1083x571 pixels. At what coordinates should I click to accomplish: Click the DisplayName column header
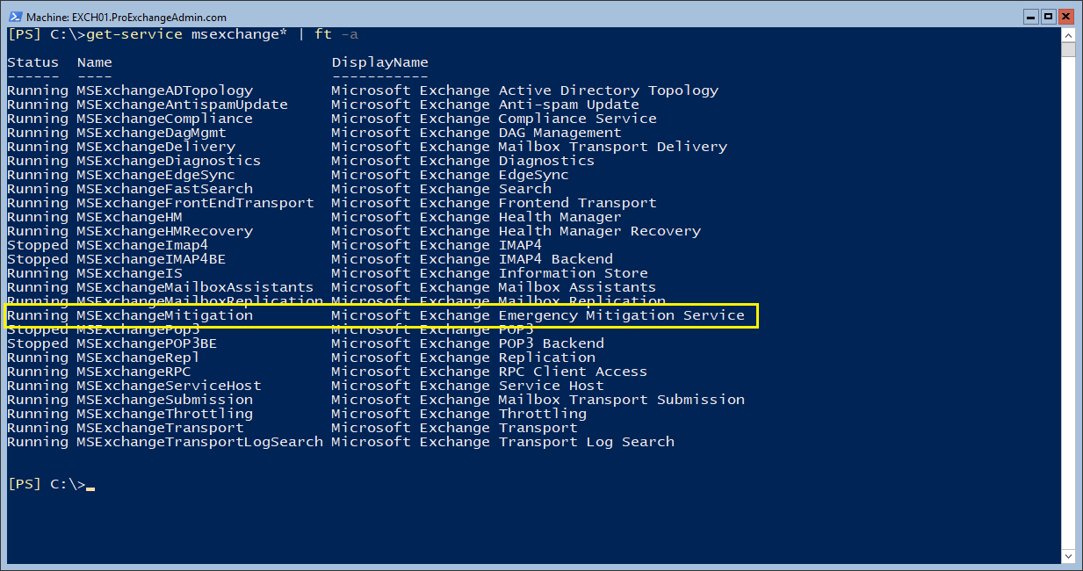tap(379, 62)
